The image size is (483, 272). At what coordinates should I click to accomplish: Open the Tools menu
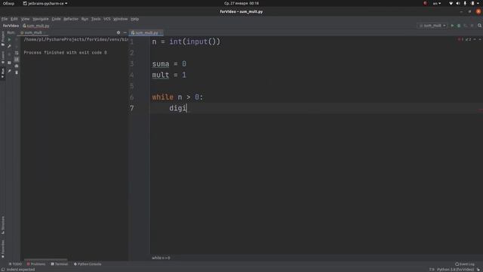[x=96, y=19]
